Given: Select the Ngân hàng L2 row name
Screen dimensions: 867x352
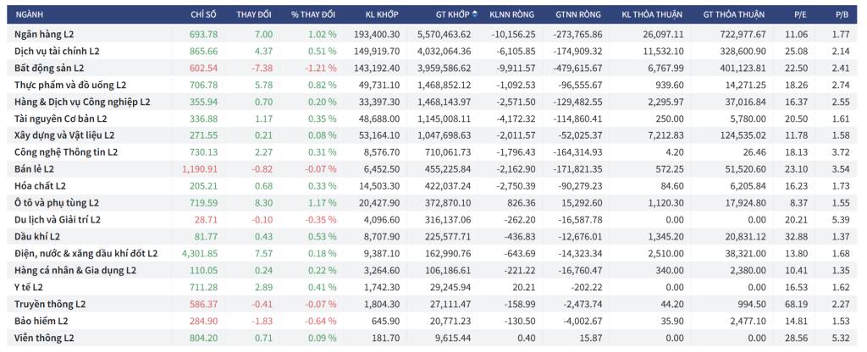Looking at the screenshot, I should coord(44,34).
